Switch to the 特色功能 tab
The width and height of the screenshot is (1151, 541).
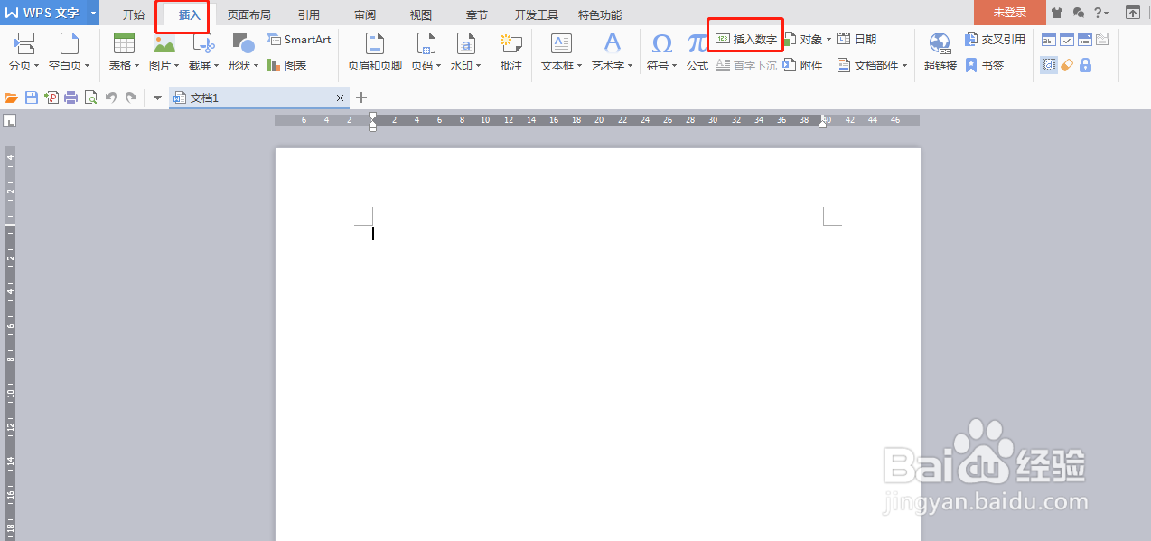click(x=600, y=14)
